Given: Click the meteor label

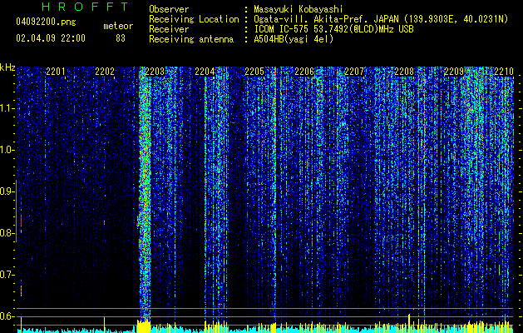Looking at the screenshot, I should [x=118, y=26].
